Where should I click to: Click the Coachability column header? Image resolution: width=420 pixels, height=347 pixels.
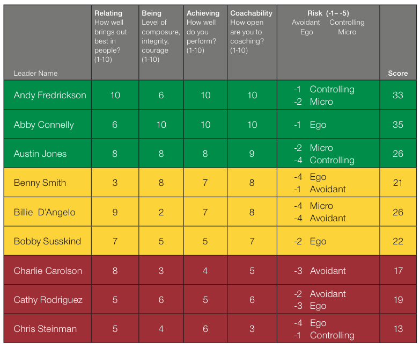(x=251, y=13)
